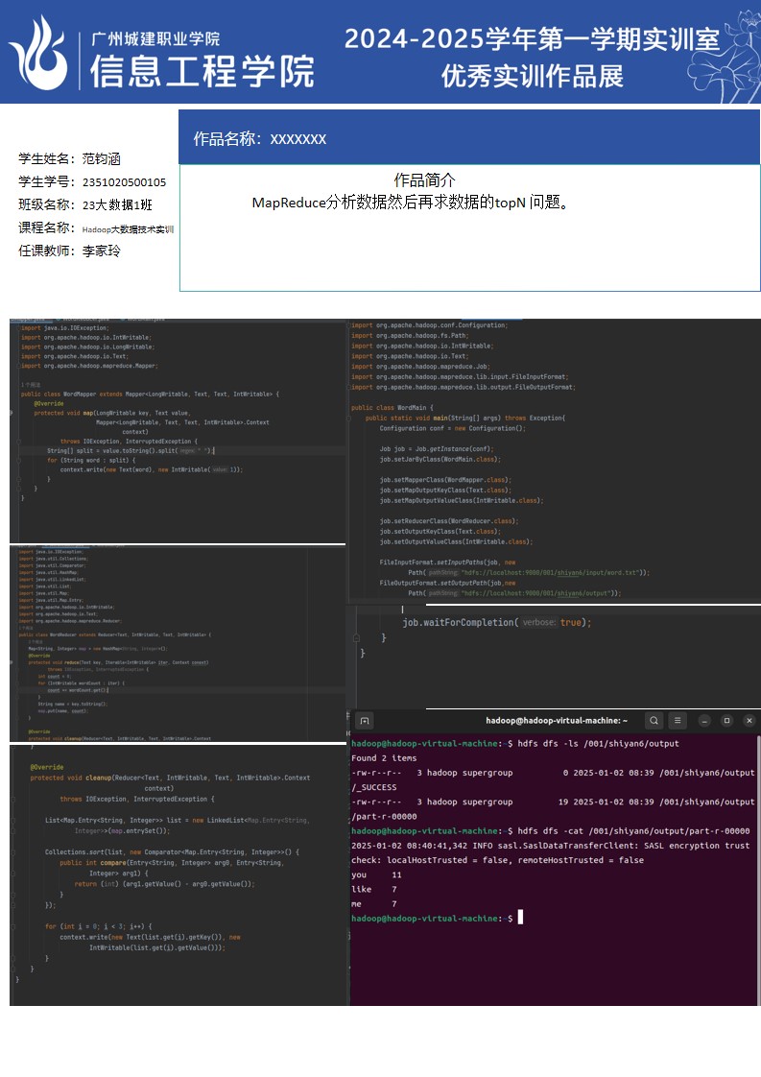Click the verbose parameter hint in waitForCompletion
Screen dimensions: 761x1077
pyautogui.click(x=538, y=622)
